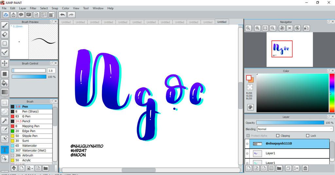Select the Mapping Pen brush

[31, 126]
